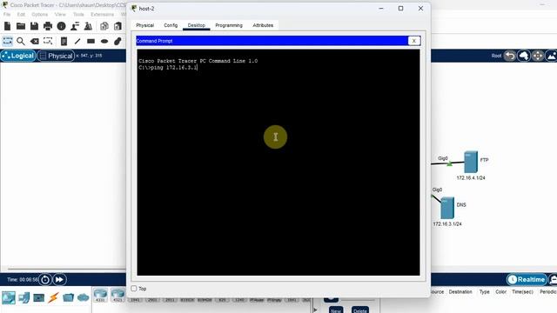557x313 pixels.
Task: Switch to Realtime mode
Action: [527, 280]
